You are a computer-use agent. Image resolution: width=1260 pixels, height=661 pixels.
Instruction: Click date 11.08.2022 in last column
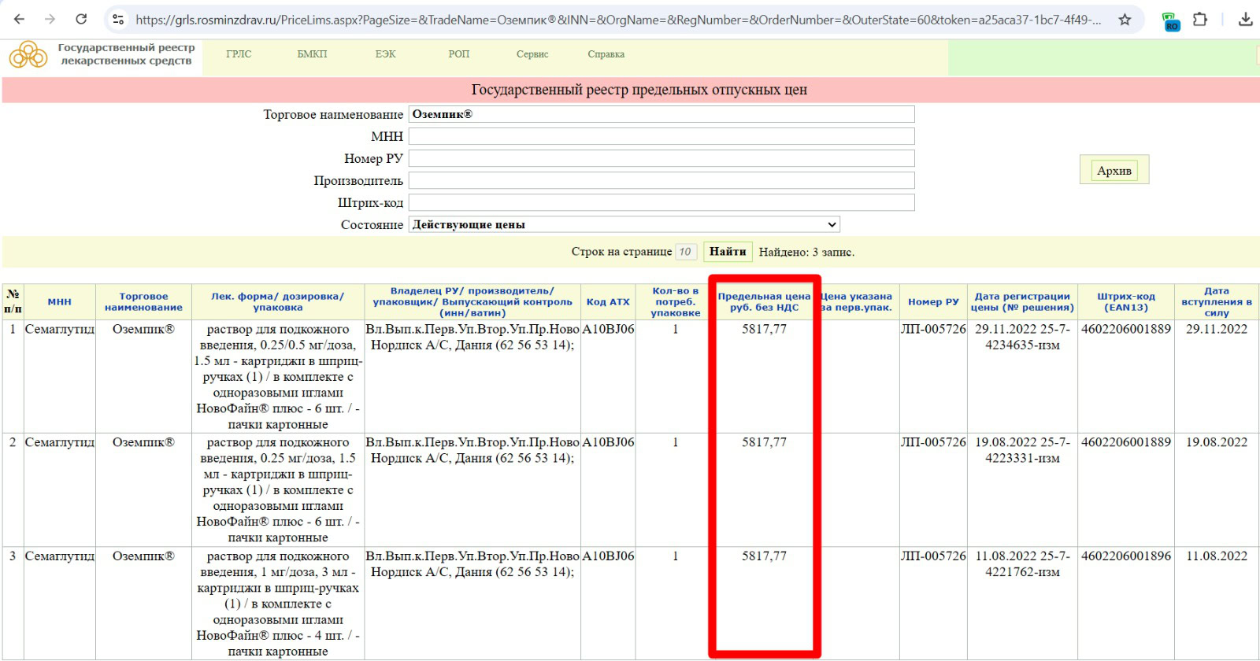point(1217,556)
